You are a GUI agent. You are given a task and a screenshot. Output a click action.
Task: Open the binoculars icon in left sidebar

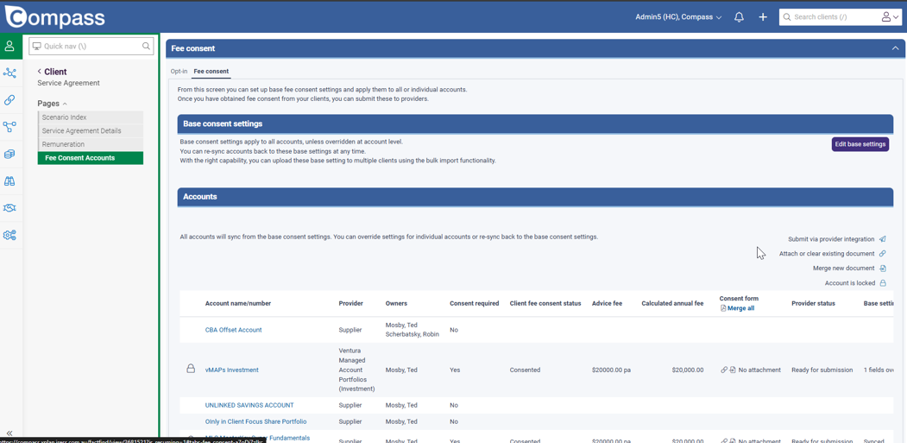click(9, 181)
